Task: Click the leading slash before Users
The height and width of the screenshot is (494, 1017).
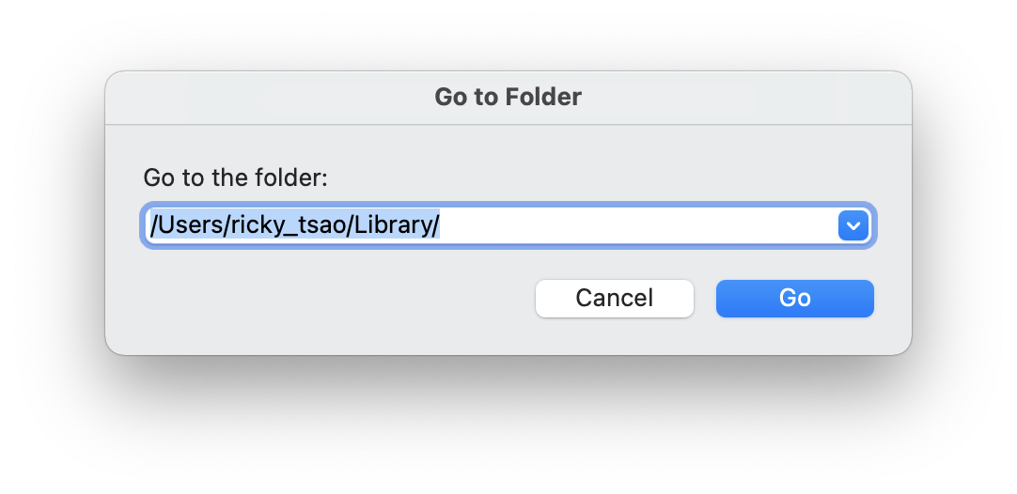Action: point(154,225)
